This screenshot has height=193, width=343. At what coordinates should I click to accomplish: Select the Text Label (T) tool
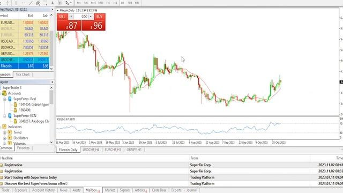pyautogui.click(x=59, y=3)
